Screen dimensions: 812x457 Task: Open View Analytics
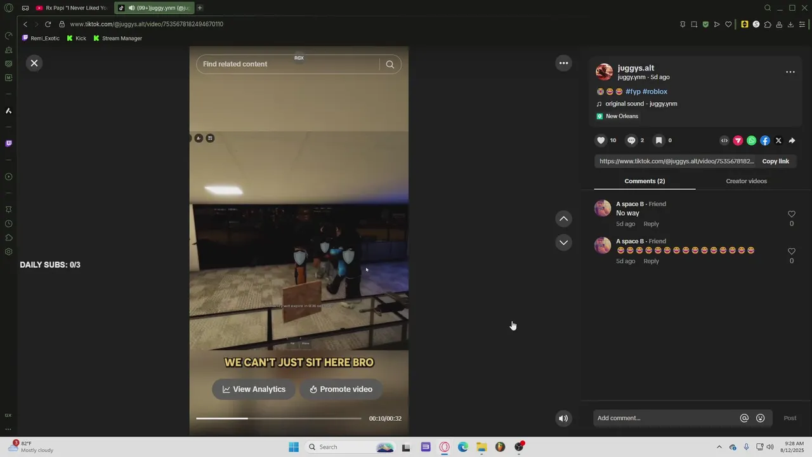pyautogui.click(x=254, y=389)
